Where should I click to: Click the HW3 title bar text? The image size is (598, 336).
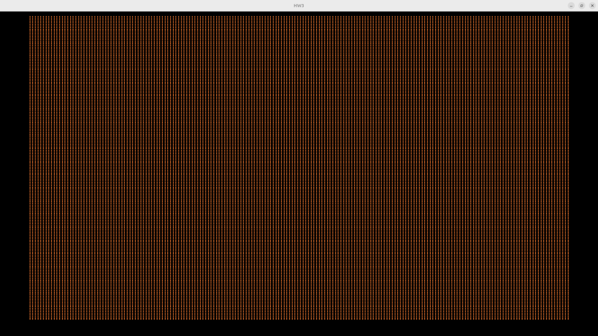click(x=298, y=6)
